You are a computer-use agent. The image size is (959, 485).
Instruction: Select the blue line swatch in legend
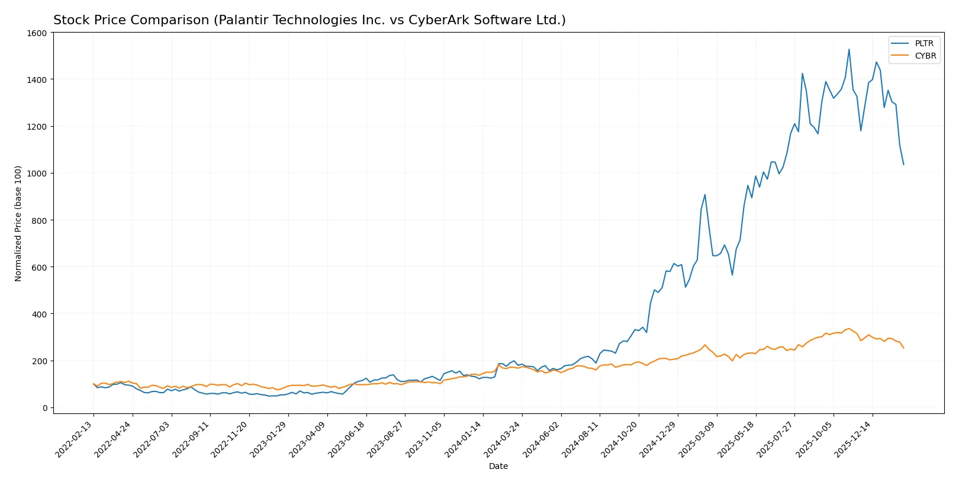coord(900,43)
